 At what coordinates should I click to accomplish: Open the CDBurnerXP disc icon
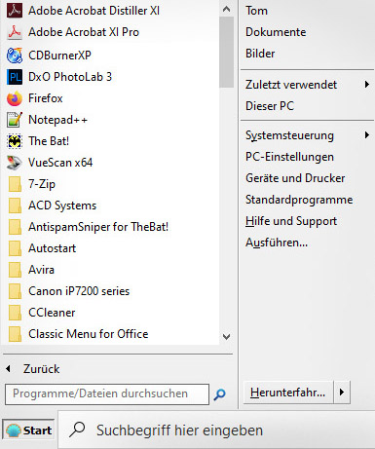[x=15, y=56]
